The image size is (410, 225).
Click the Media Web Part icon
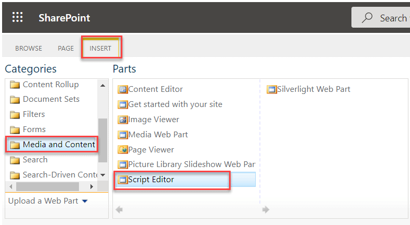tap(122, 135)
